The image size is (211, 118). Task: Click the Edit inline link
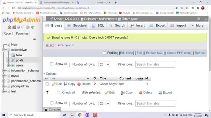[127, 53]
